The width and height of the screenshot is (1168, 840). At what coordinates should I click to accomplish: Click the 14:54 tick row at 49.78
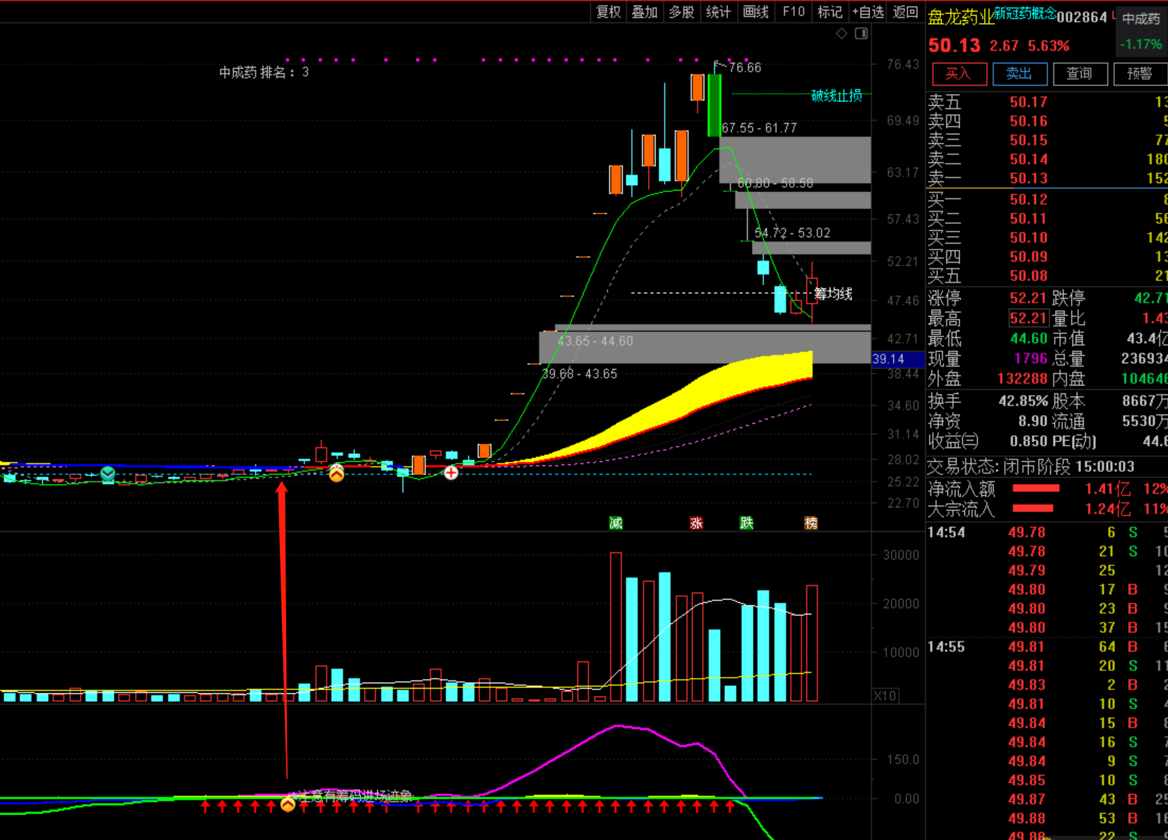[x=1047, y=532]
